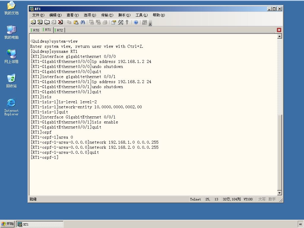This screenshot has width=304, height=228.
Task: Click the 我的电脑 desktop icon
Action: coord(12,32)
